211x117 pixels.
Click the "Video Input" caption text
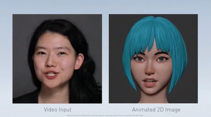[58, 110]
